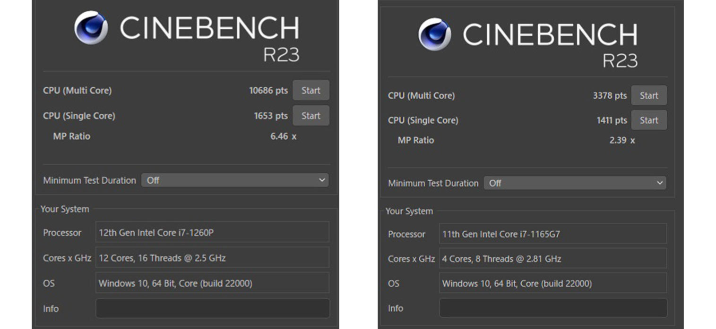Click 'CINEBENCH' title text in left window

point(209,28)
